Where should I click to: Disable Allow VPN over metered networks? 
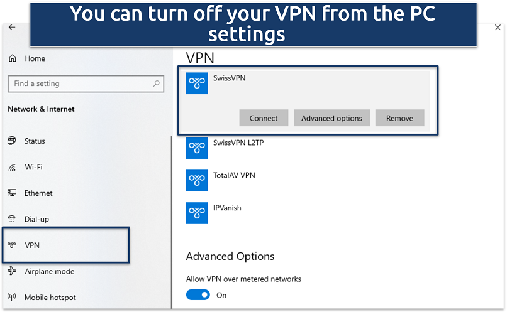(198, 295)
